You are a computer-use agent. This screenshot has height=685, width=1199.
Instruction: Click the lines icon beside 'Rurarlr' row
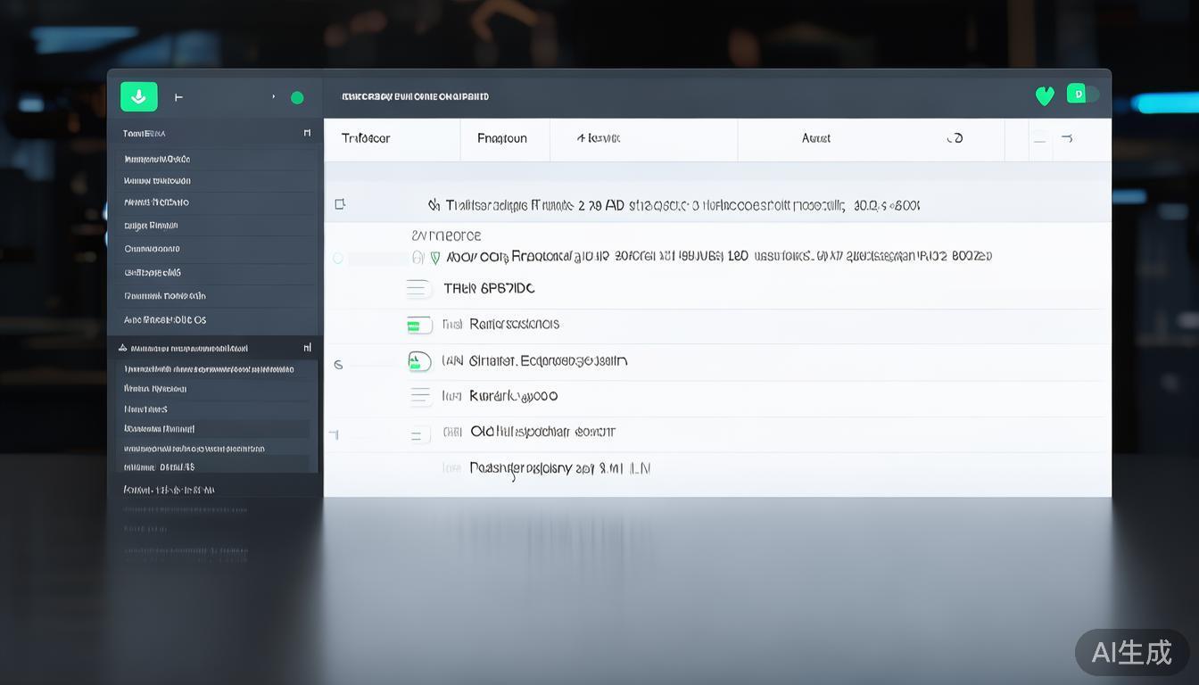[419, 396]
